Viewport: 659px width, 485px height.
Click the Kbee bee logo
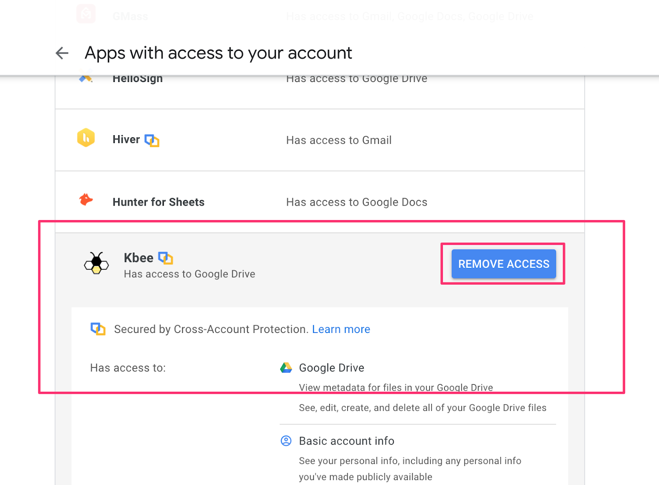click(x=96, y=263)
